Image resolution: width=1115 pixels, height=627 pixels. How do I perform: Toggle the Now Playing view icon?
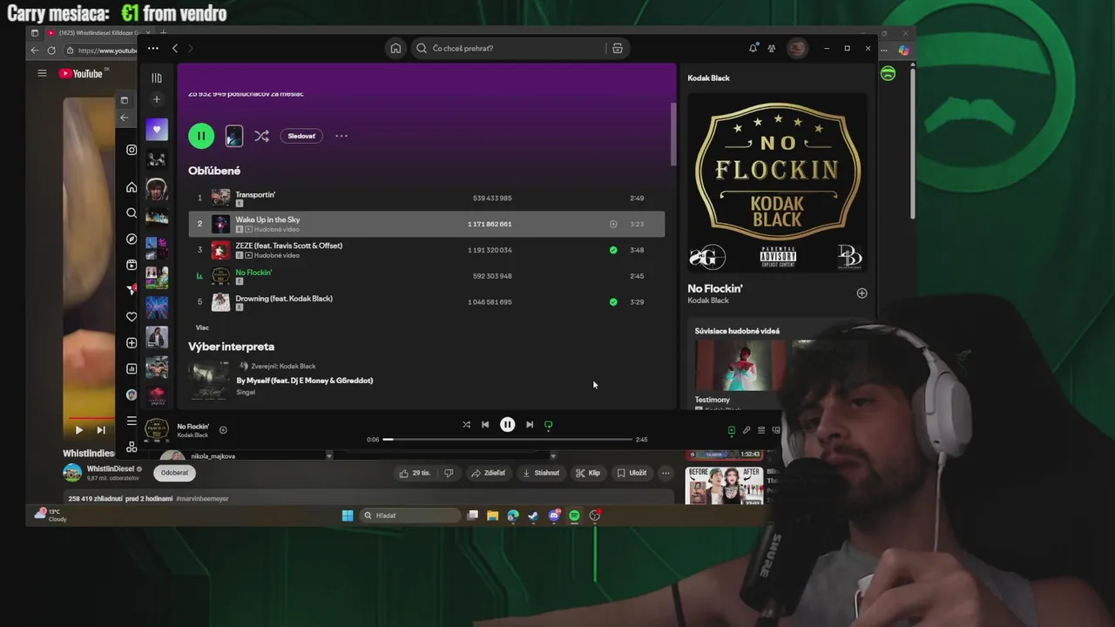732,430
